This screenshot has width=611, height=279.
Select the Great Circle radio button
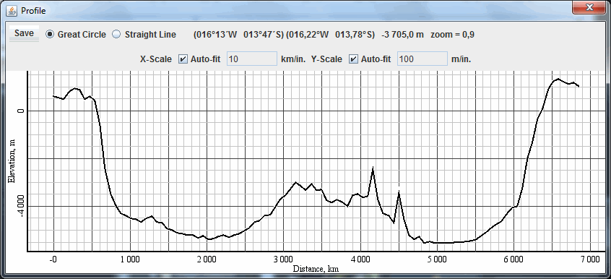point(50,35)
